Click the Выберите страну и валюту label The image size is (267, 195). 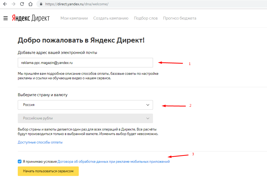(x=43, y=95)
